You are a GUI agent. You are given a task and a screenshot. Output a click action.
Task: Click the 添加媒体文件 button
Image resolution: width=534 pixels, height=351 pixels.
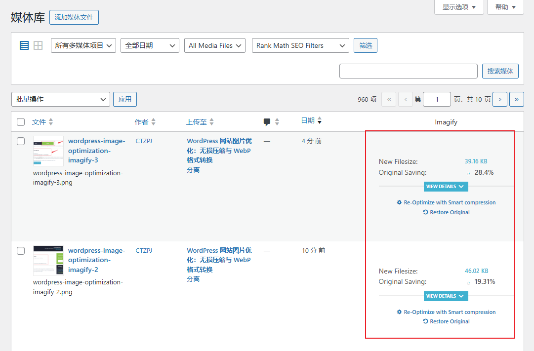74,17
